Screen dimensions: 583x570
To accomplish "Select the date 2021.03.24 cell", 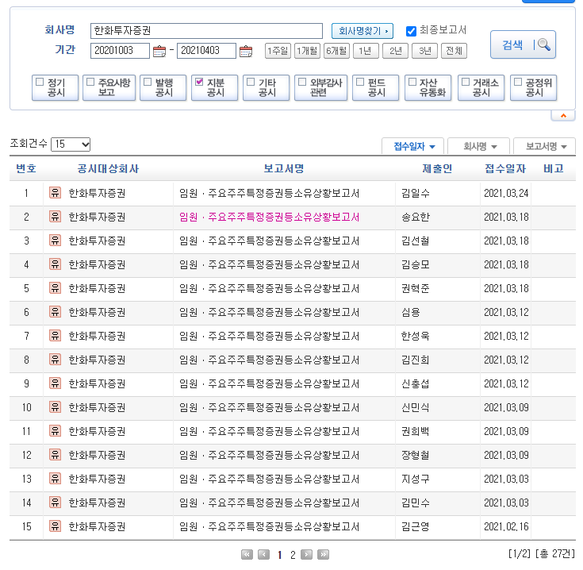I will pos(506,193).
